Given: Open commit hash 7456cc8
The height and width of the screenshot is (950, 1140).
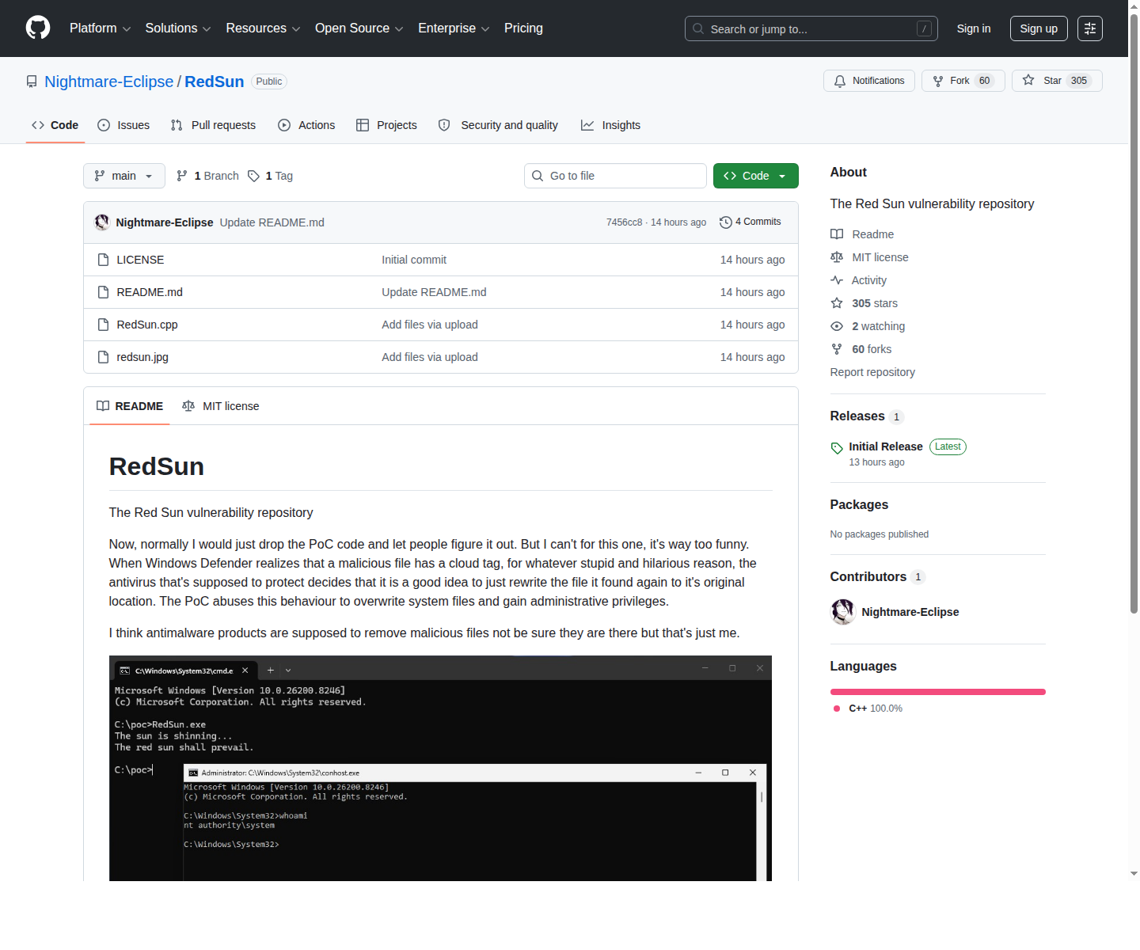Looking at the screenshot, I should [624, 222].
